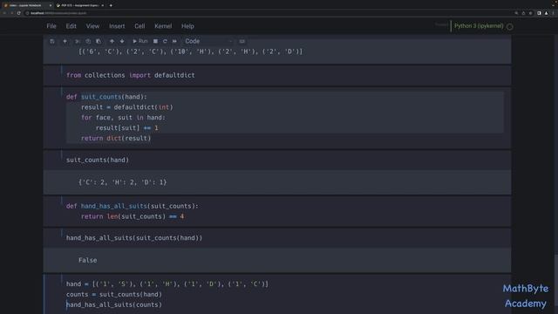Image resolution: width=558 pixels, height=314 pixels.
Task: Move selected cell up with arrow icon
Action: [112, 41]
